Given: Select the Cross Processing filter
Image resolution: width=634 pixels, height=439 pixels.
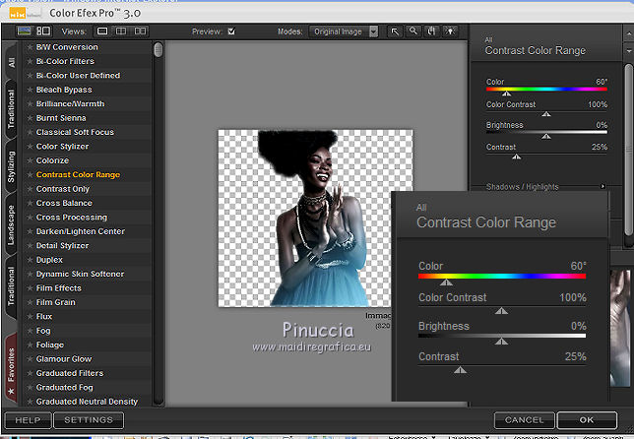Looking at the screenshot, I should tap(72, 218).
